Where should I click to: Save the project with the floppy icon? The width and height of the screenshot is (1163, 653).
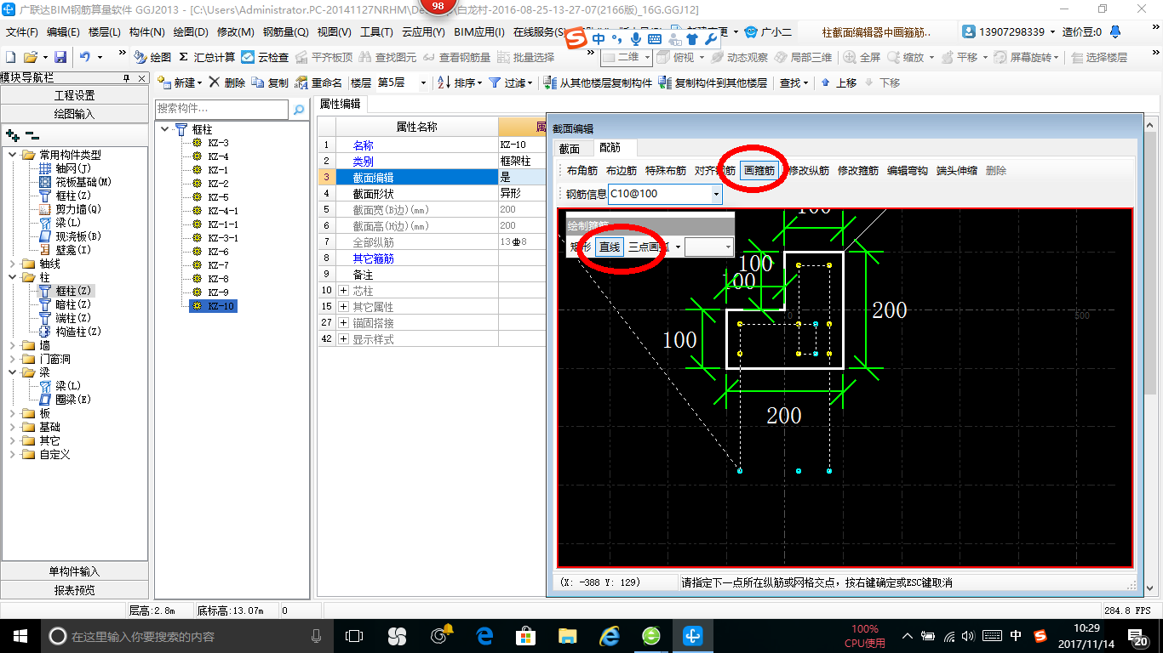click(60, 57)
